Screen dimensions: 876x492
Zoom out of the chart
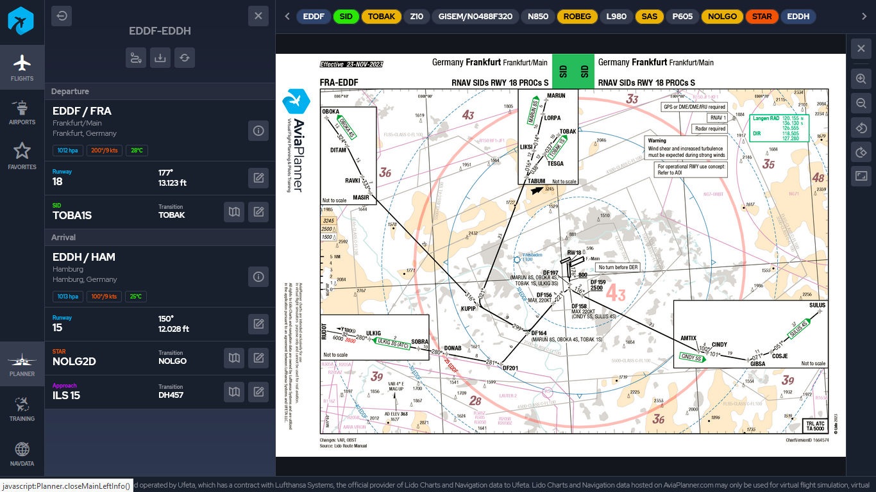(x=861, y=103)
